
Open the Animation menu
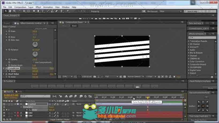pos(48,7)
